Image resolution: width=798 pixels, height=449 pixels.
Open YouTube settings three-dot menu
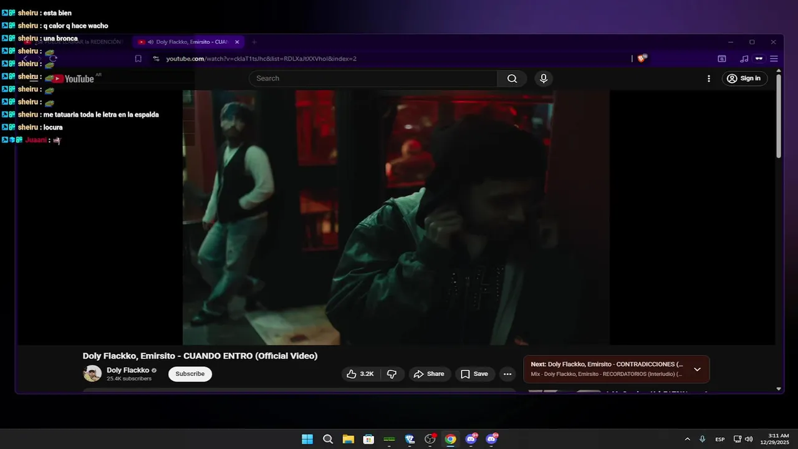(708, 79)
